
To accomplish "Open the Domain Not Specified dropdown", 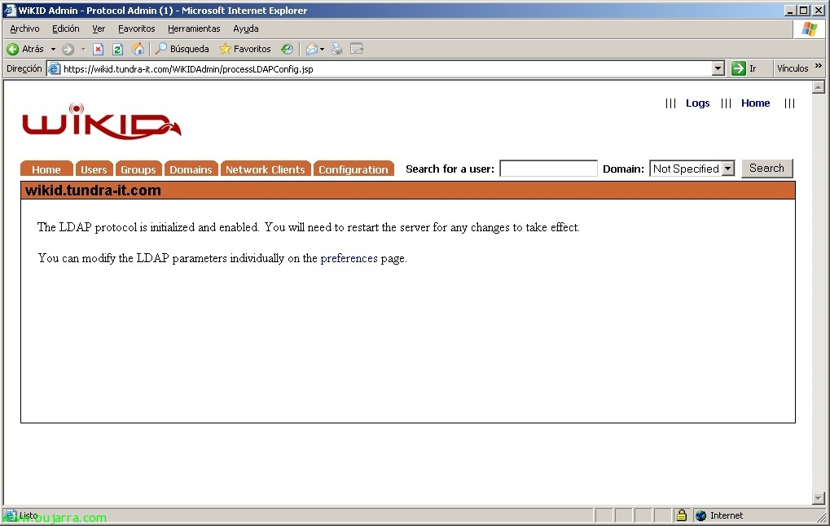I will (692, 169).
